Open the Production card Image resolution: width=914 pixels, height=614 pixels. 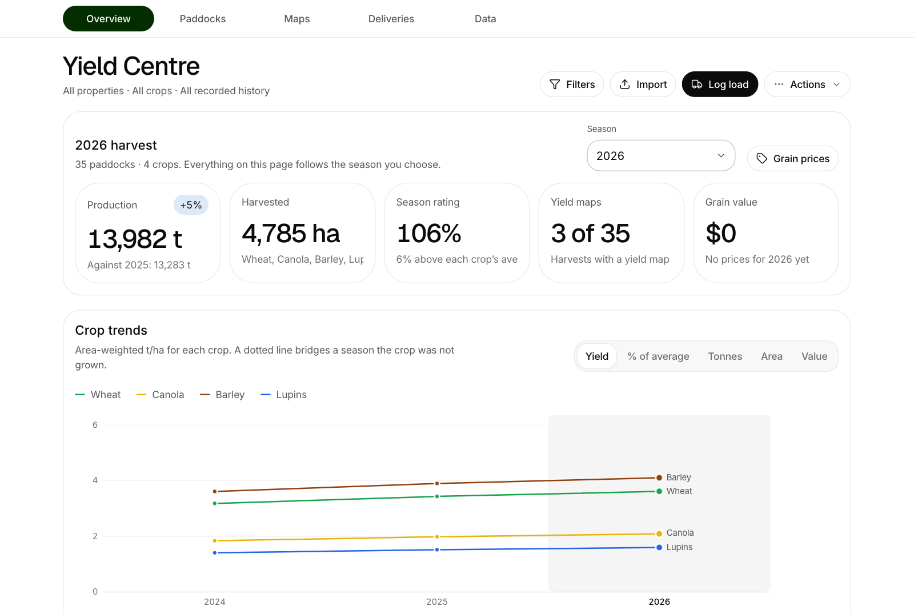coord(148,233)
